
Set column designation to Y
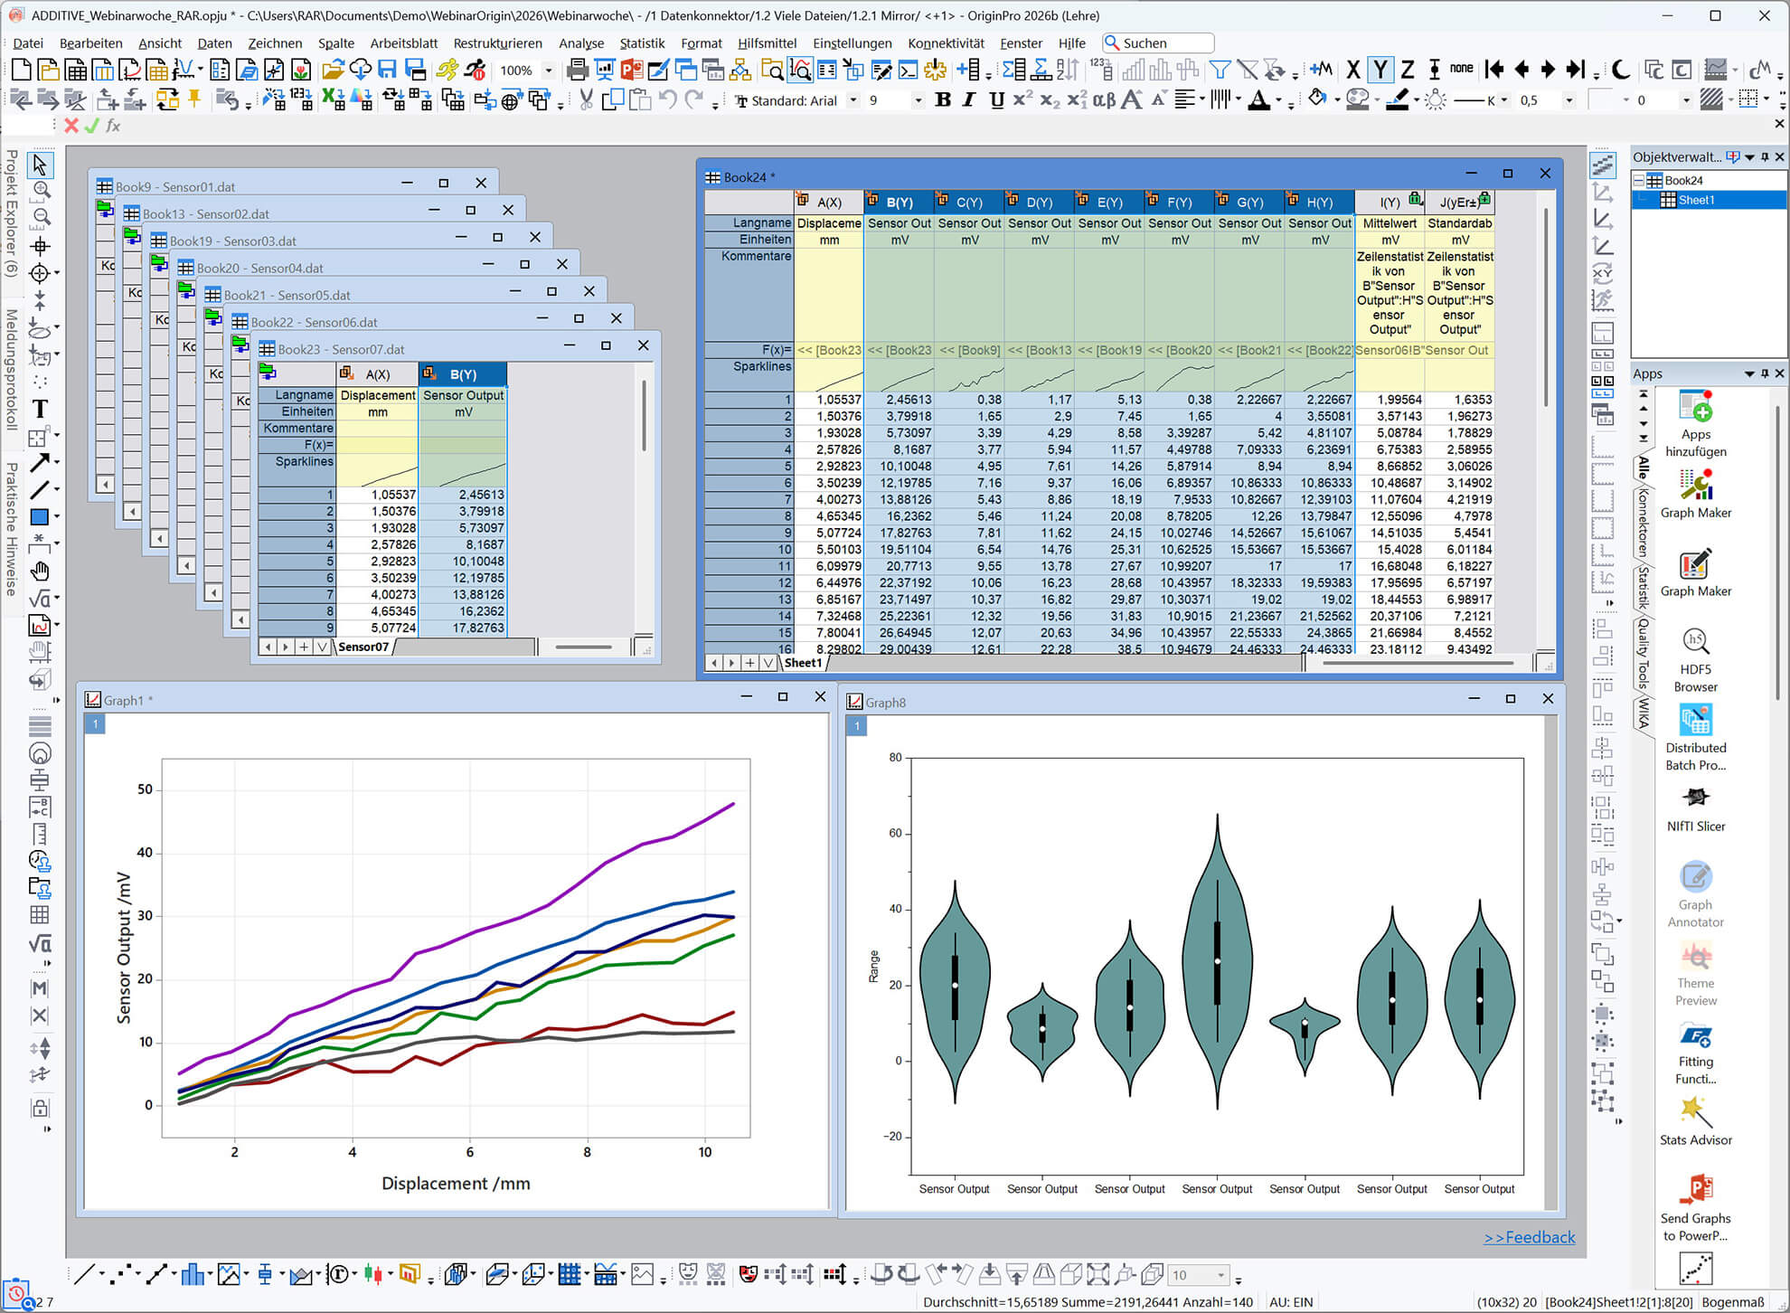coord(1380,69)
